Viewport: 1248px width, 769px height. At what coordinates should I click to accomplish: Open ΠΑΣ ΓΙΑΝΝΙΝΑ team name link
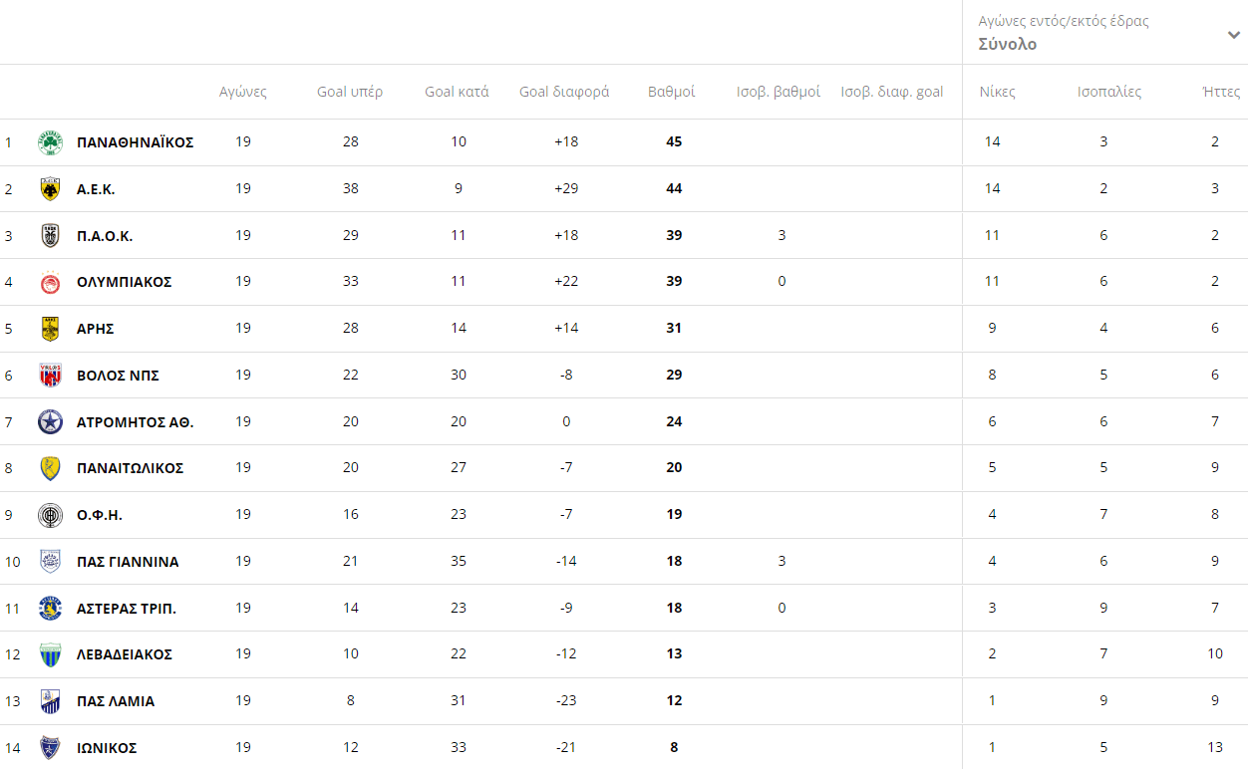[x=128, y=562]
